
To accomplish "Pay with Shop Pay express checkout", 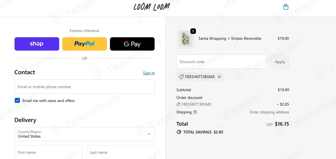I will tap(37, 44).
